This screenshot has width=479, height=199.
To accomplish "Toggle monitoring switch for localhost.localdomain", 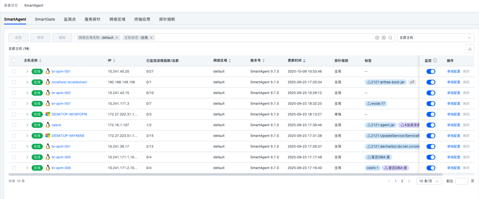I will tap(431, 82).
